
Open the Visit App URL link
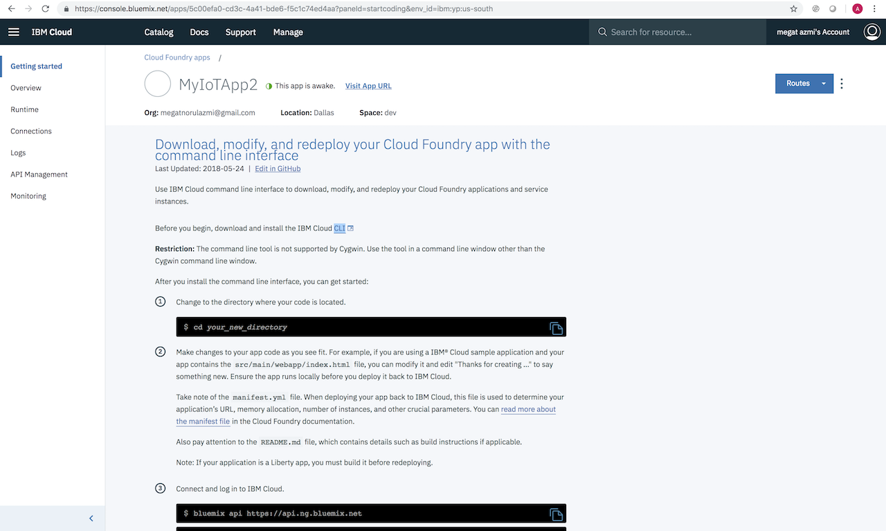click(x=368, y=86)
